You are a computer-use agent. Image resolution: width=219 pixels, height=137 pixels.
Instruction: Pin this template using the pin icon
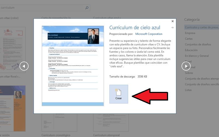pos(172,28)
